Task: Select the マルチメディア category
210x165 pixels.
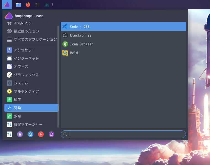Action: [x=31, y=91]
